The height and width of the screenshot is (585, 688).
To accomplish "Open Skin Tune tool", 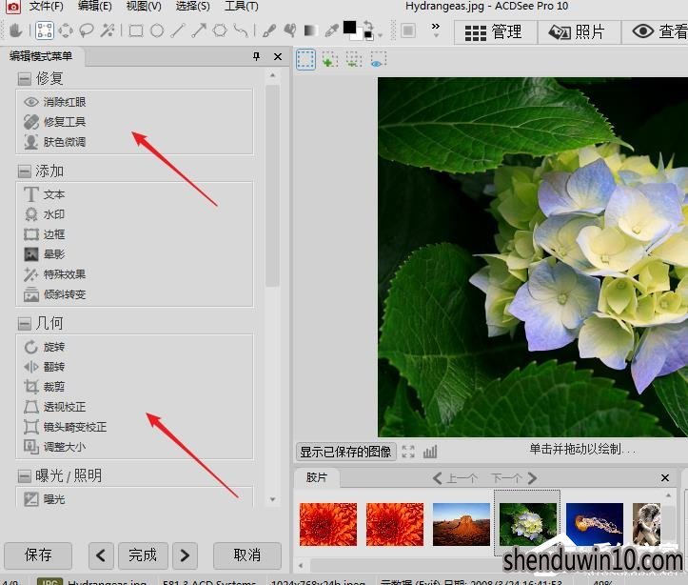I will click(x=55, y=142).
